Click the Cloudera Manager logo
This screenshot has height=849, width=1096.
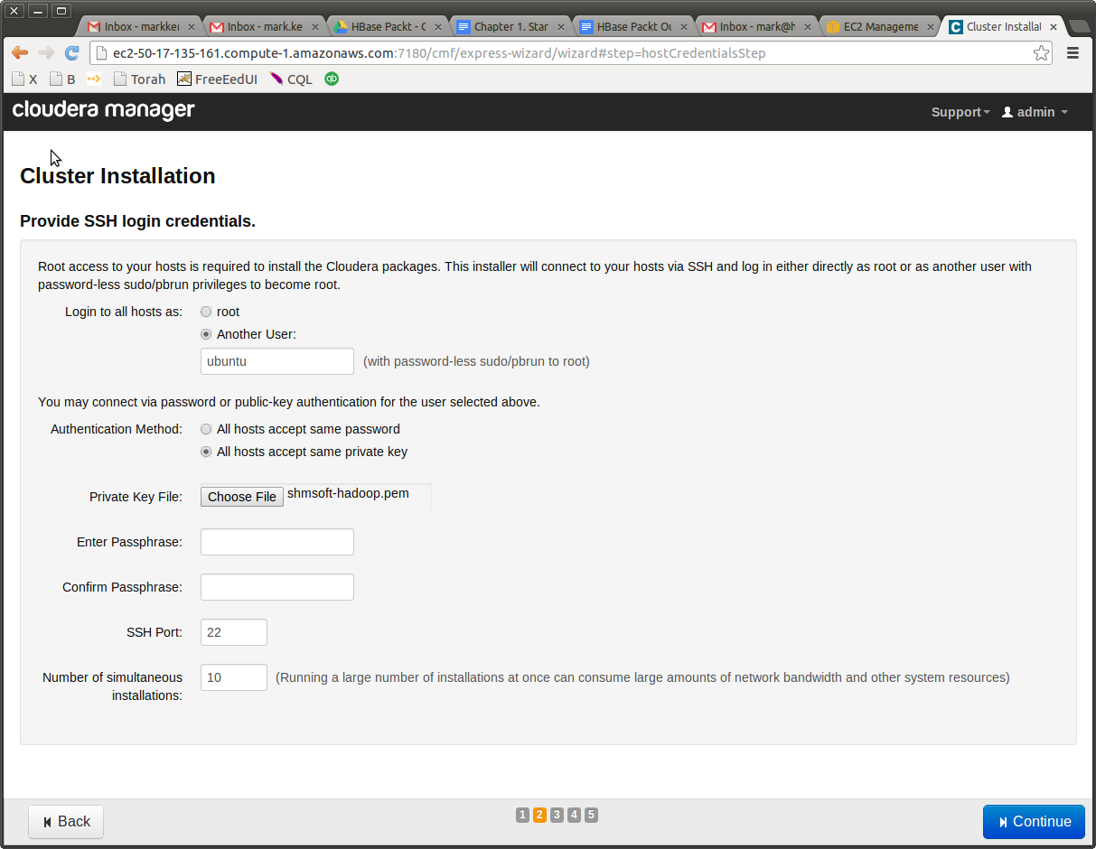(104, 111)
